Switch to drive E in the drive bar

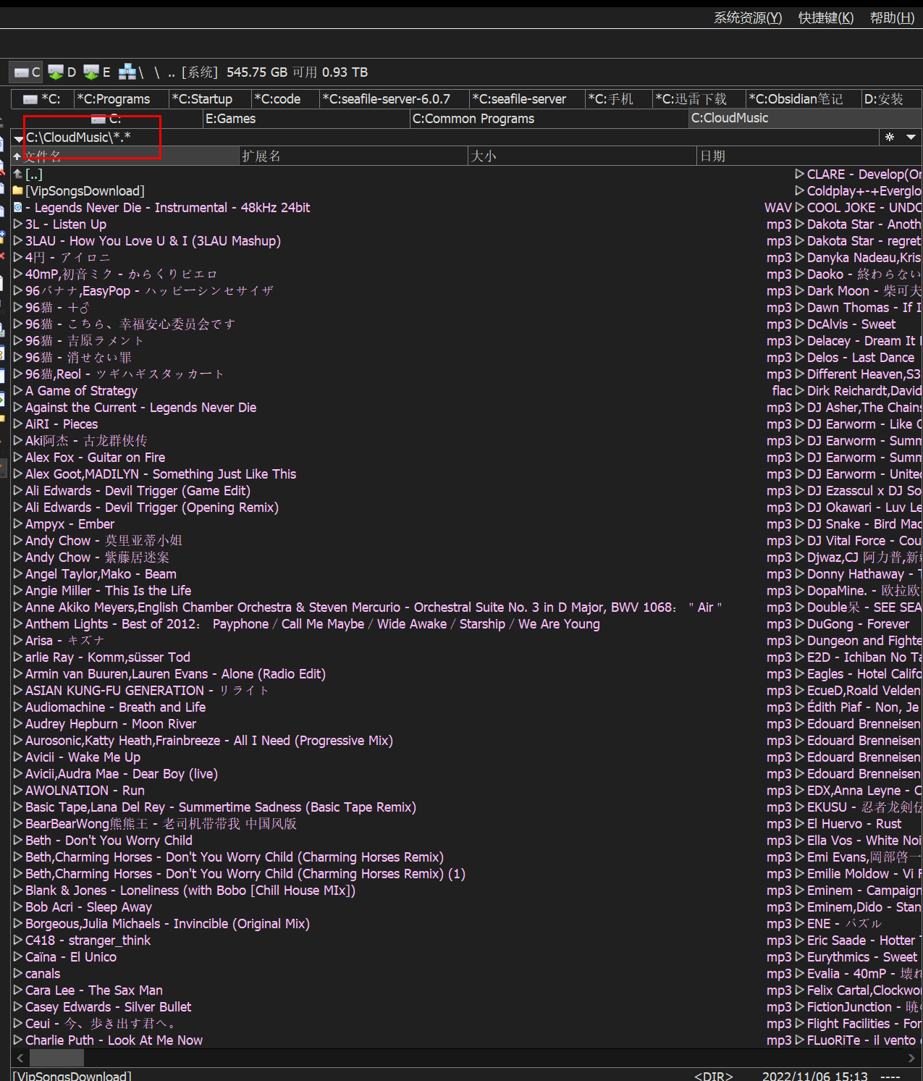(97, 72)
